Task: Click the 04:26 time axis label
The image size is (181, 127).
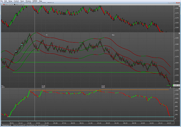Action: (x=55, y=123)
